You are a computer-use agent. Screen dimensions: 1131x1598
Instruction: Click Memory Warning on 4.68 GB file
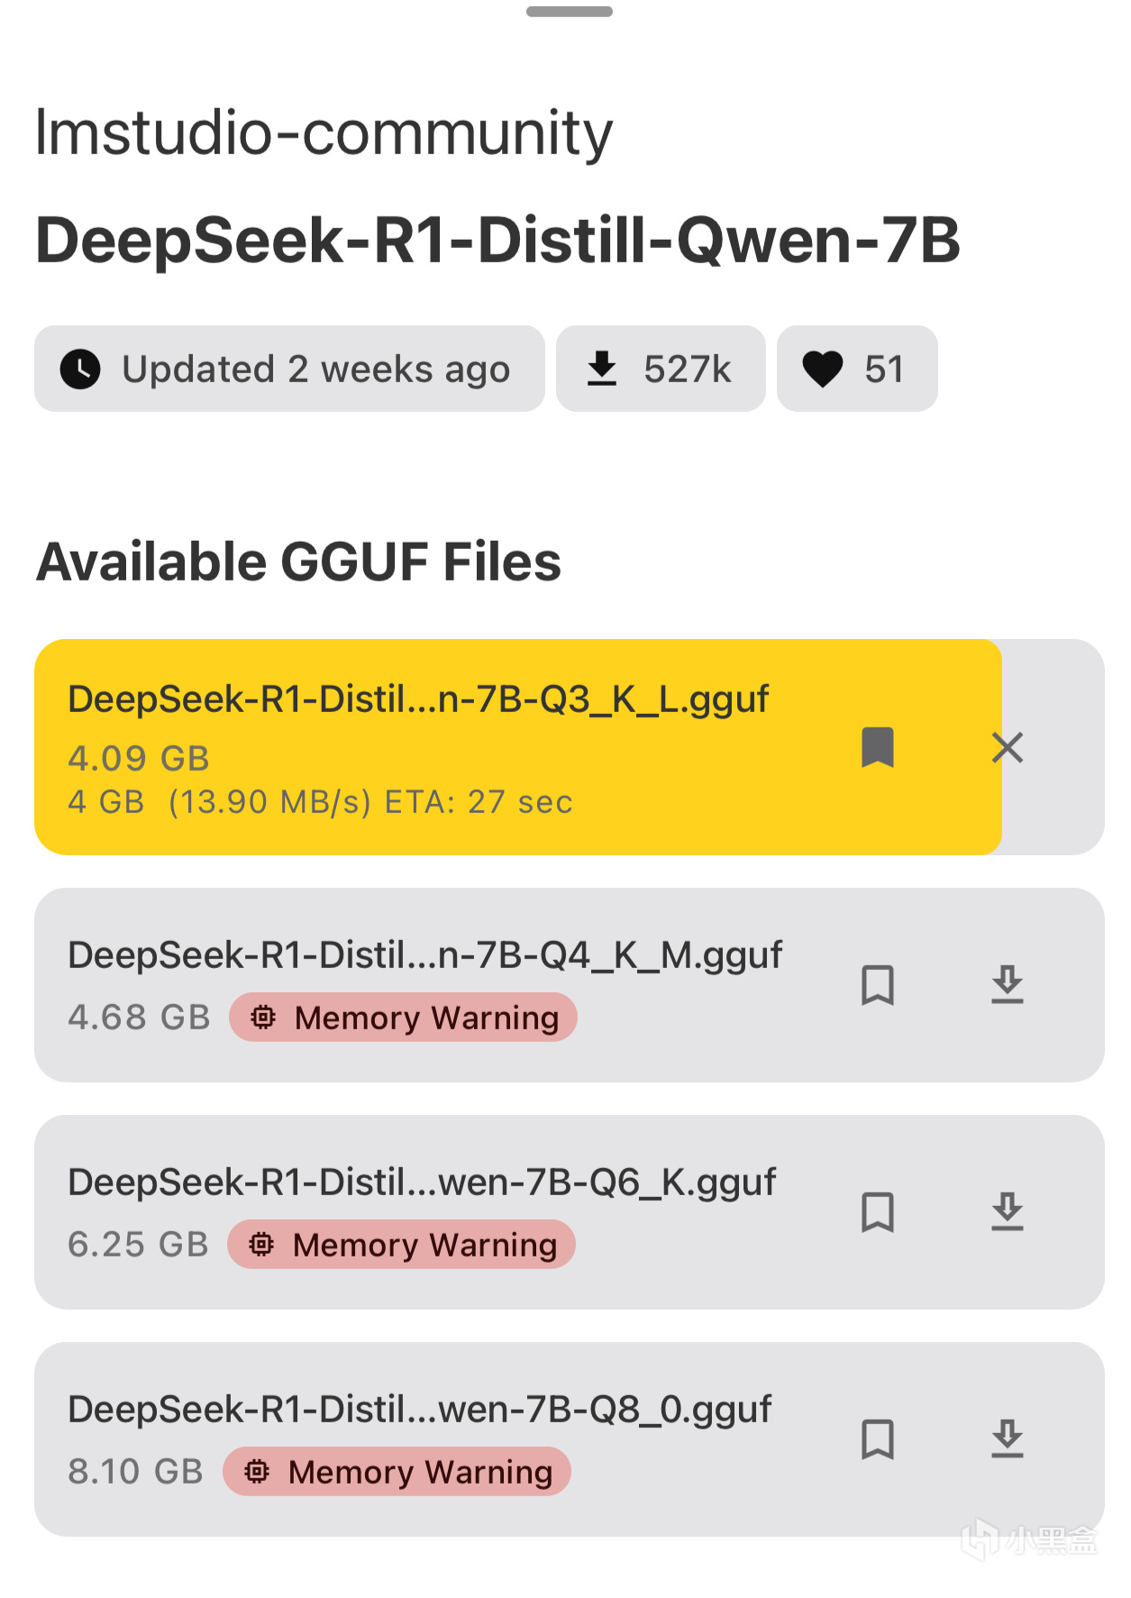tap(403, 1018)
